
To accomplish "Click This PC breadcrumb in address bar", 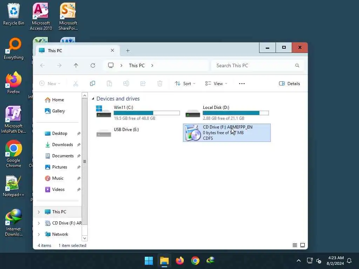I will click(x=137, y=65).
